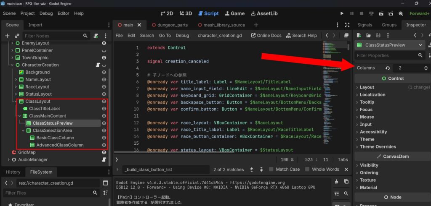
Task: Switch to the Groups tab
Action: (x=389, y=25)
